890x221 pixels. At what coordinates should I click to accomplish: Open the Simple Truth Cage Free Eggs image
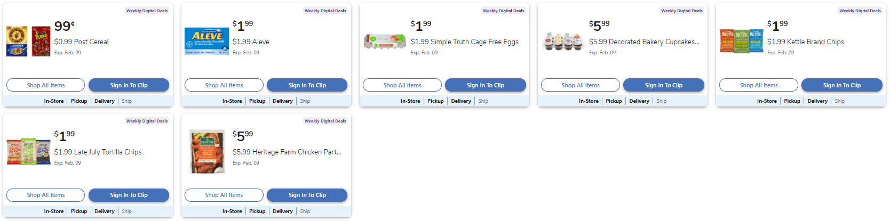click(x=385, y=41)
